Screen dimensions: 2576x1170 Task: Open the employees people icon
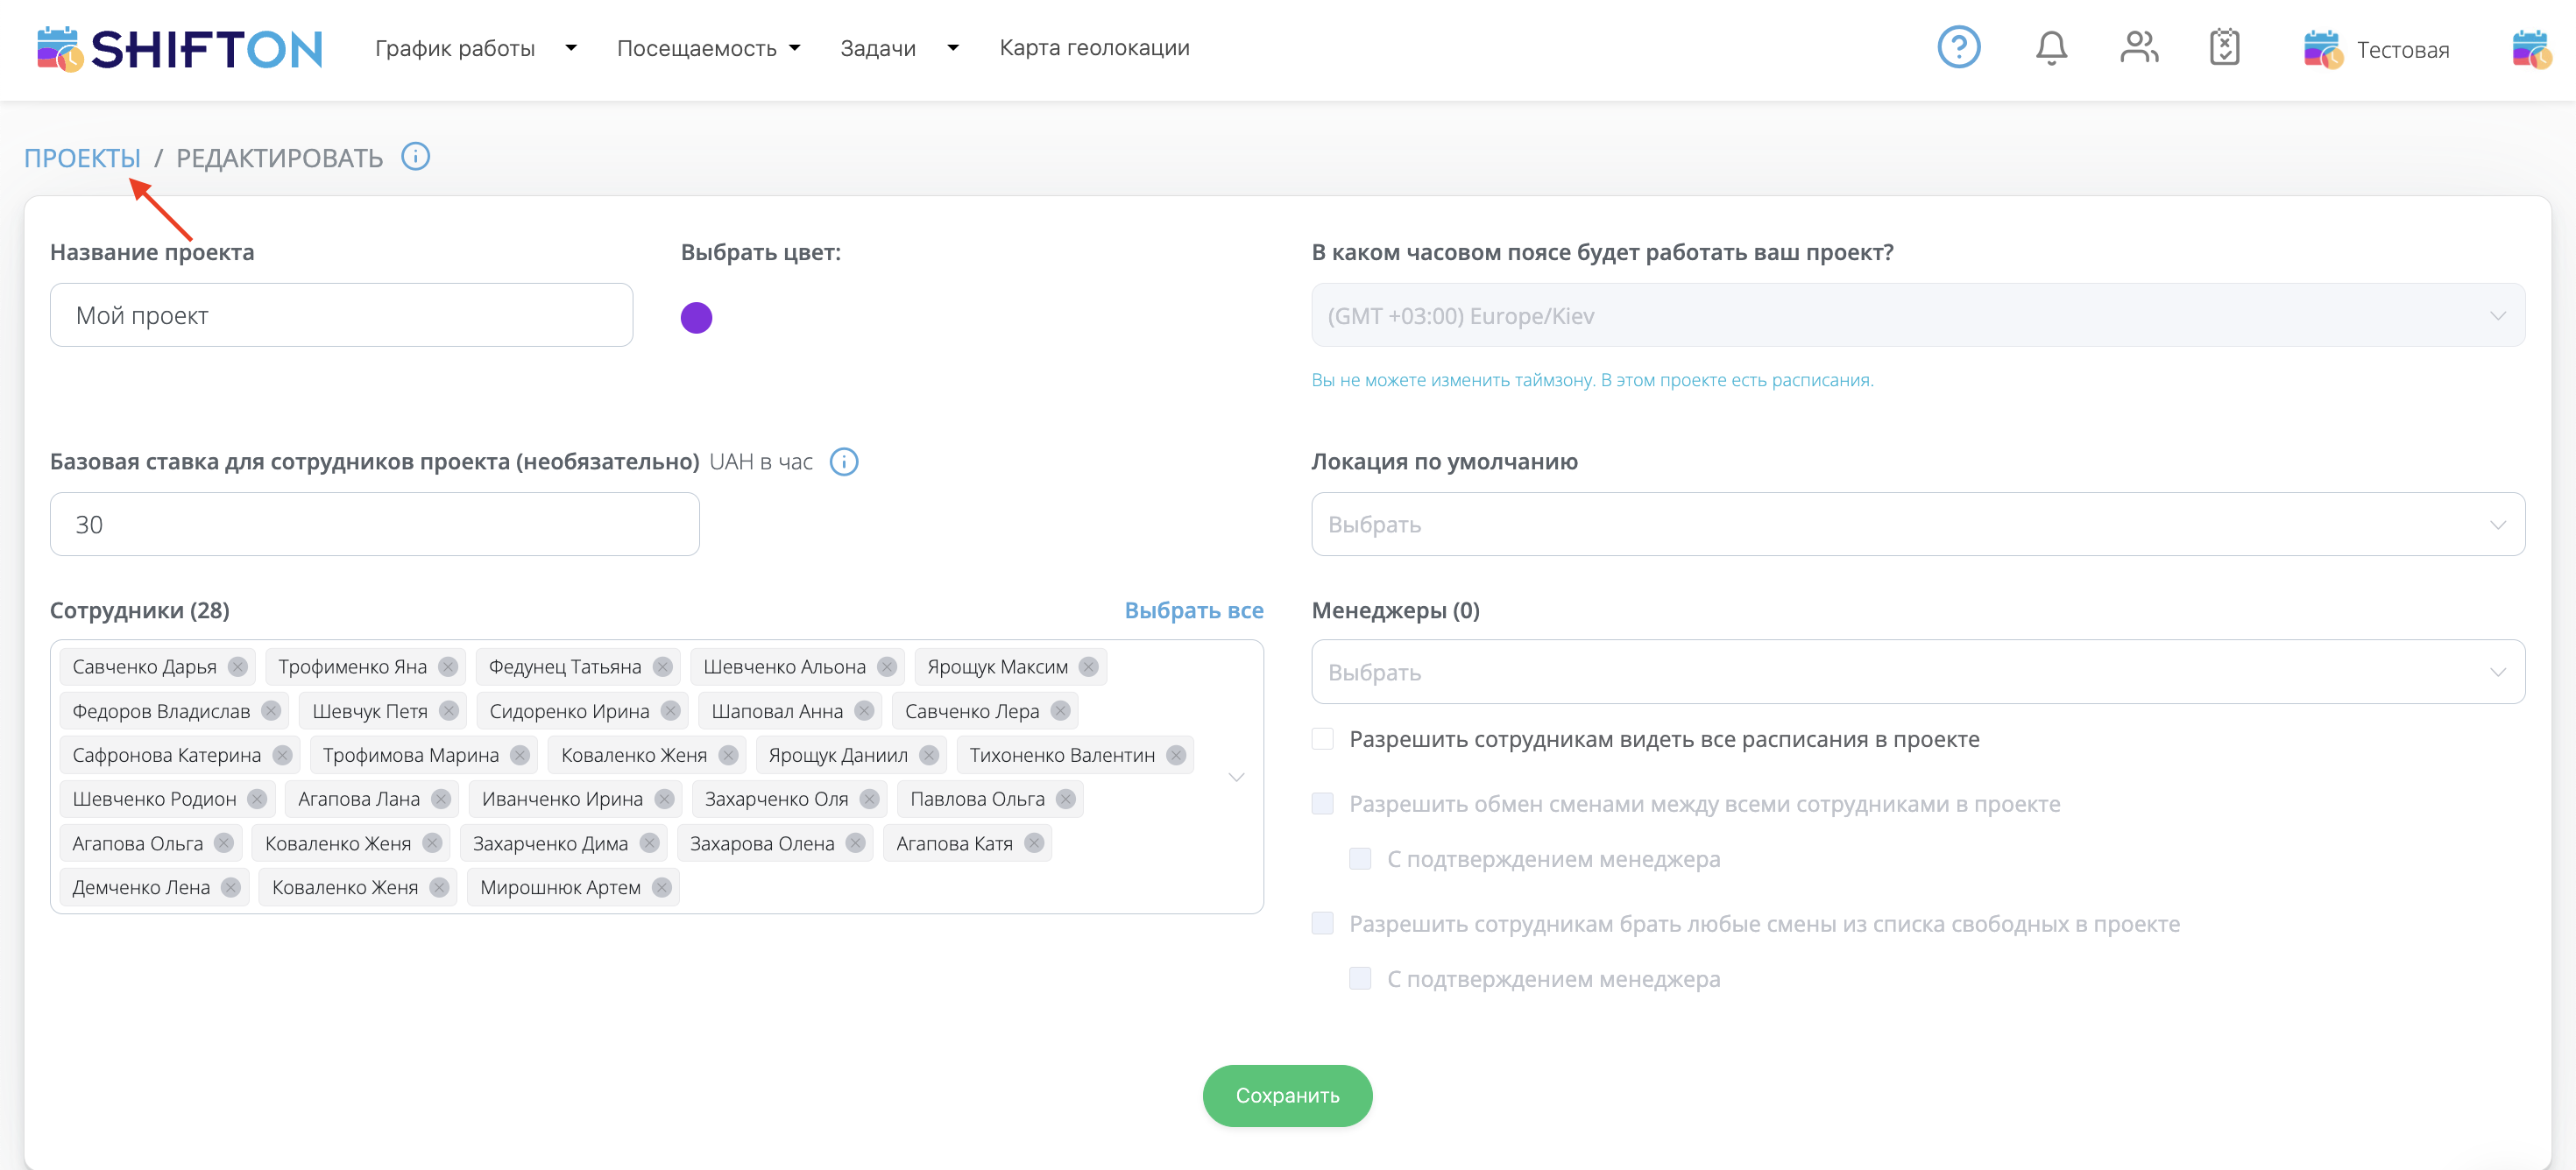tap(2139, 47)
